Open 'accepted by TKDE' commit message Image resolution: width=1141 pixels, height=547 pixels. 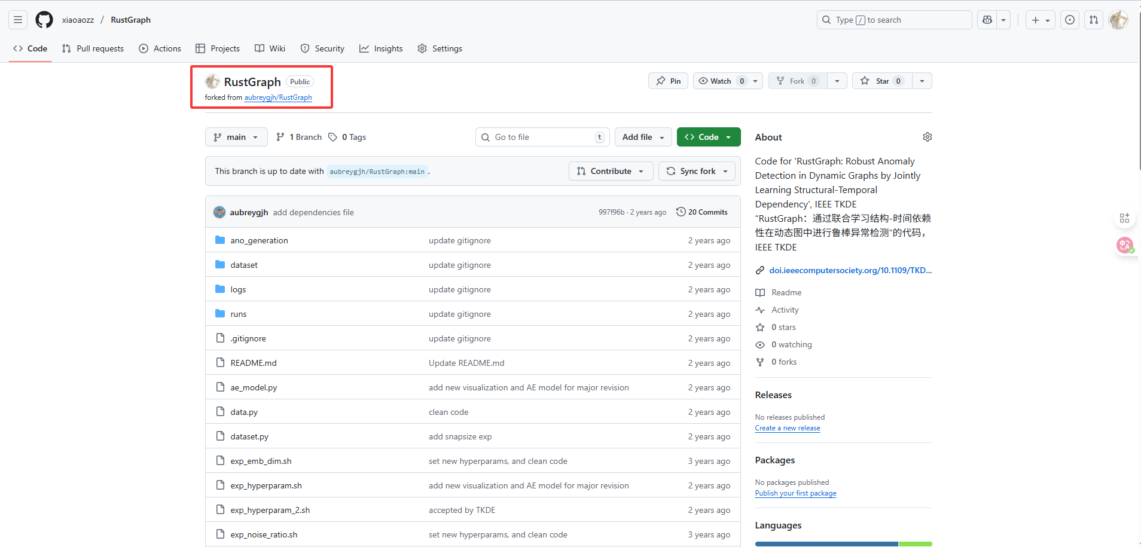point(462,510)
